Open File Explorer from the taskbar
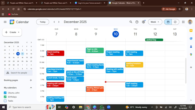The width and height of the screenshot is (195, 110). 81,107
